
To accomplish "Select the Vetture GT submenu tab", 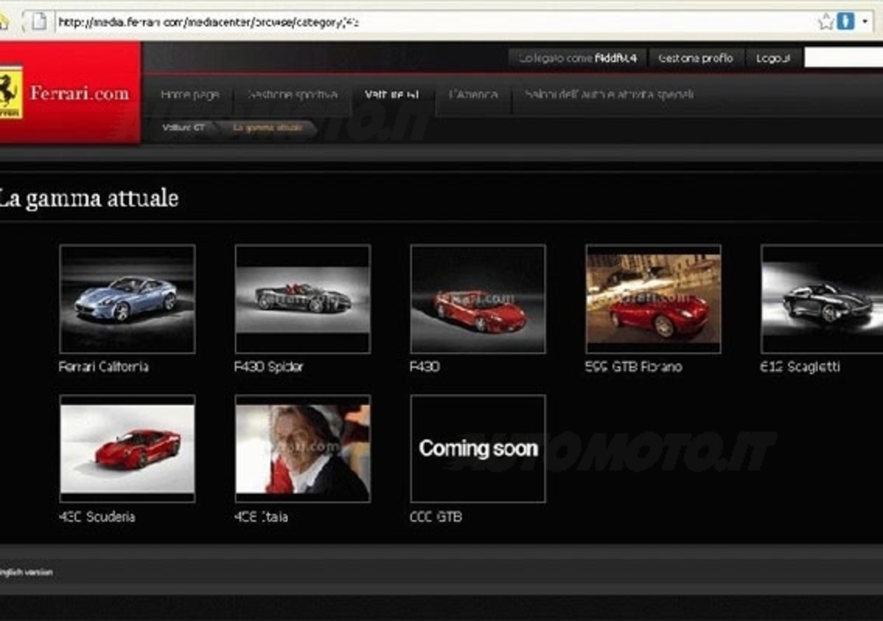I will pos(184,128).
